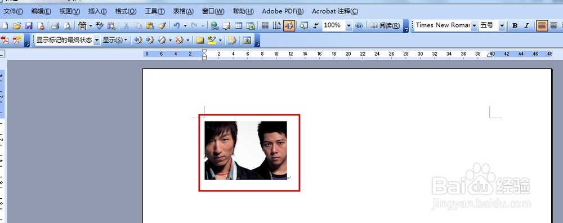Insert a hyperlink with the globe icon
This screenshot has height=223, width=563.
tap(215, 26)
